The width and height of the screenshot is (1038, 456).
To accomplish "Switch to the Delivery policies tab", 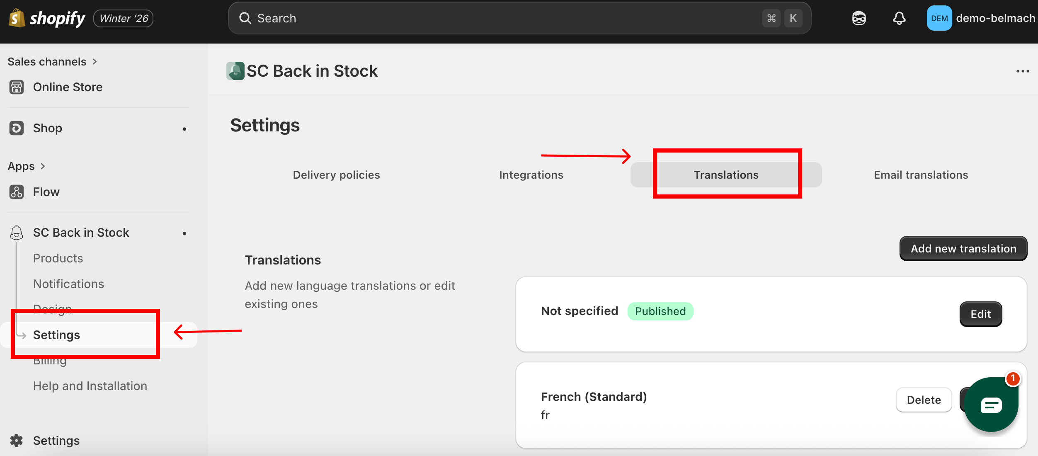I will tap(336, 175).
